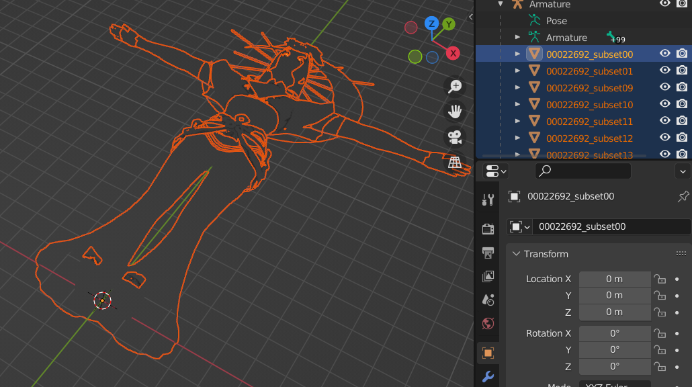Click the negative Z axis gizmo circle
The width and height of the screenshot is (692, 387).
tap(432, 57)
